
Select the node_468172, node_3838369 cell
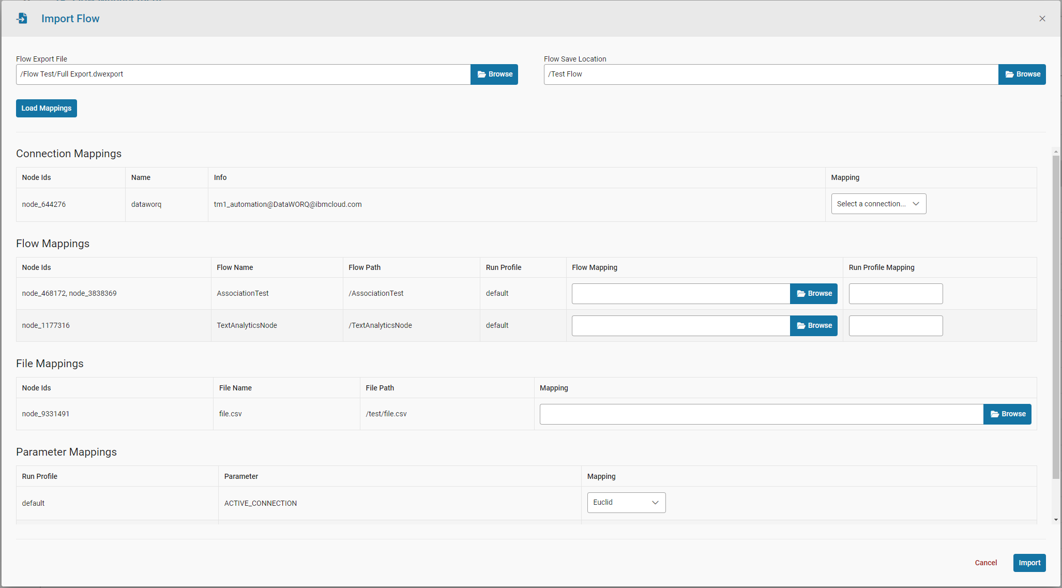point(114,294)
